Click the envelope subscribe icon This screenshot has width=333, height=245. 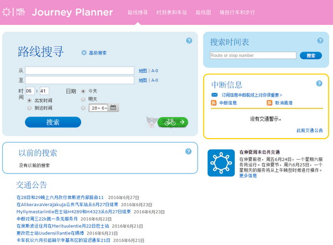click(214, 95)
